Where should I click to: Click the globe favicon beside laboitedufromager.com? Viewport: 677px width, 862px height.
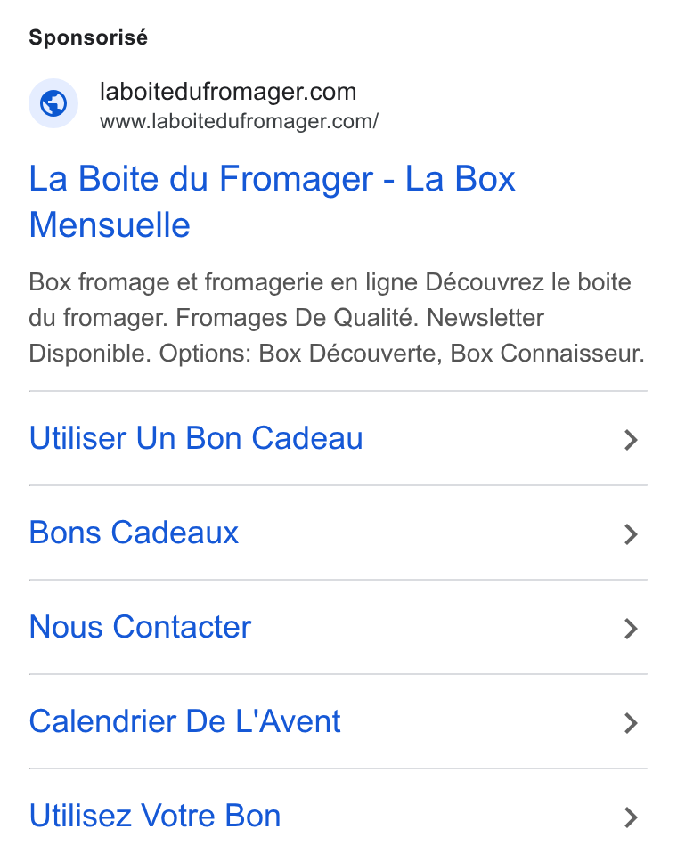[x=53, y=103]
